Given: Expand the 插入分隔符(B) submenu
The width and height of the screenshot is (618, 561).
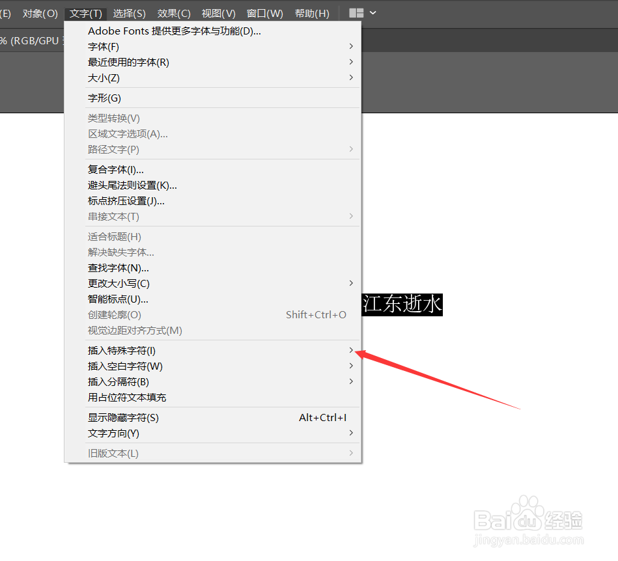Looking at the screenshot, I should tap(213, 382).
